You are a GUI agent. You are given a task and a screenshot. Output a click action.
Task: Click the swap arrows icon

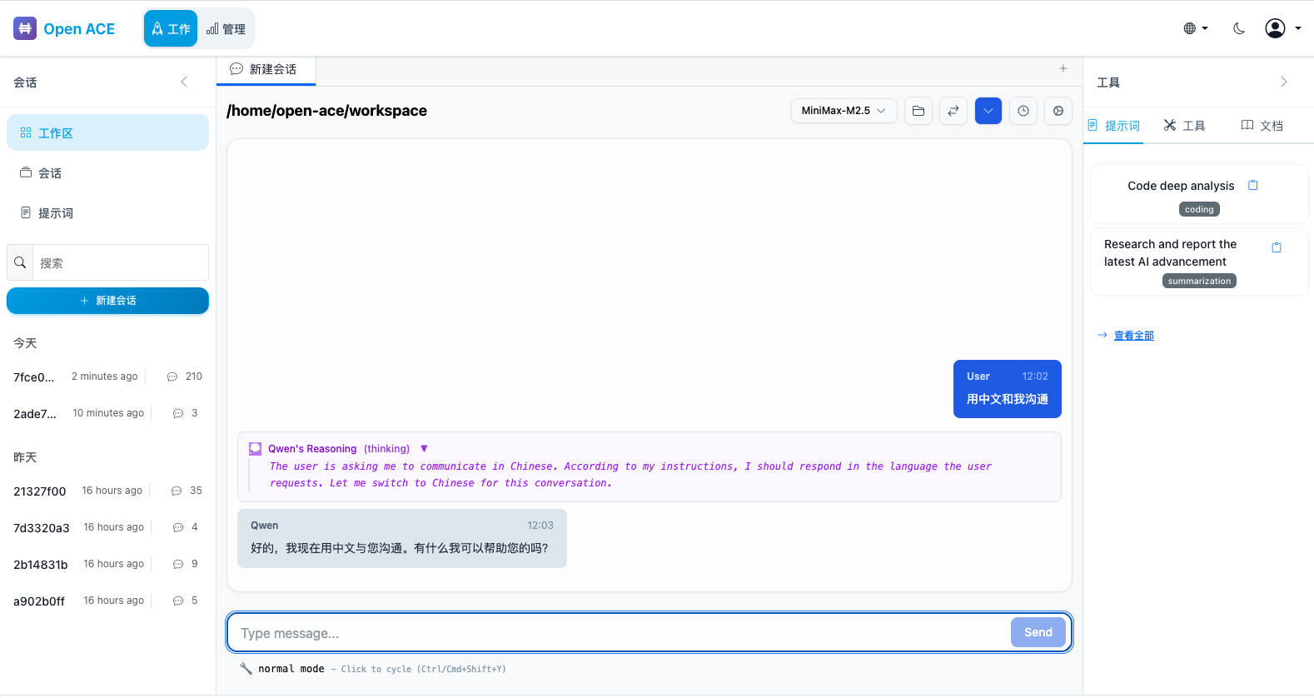(x=953, y=110)
